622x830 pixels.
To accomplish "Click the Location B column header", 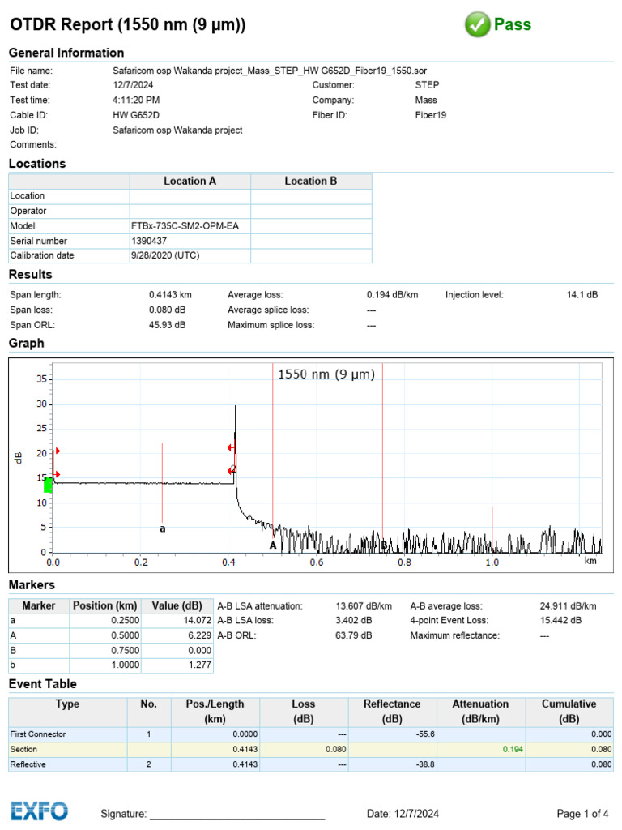I will coord(311,181).
